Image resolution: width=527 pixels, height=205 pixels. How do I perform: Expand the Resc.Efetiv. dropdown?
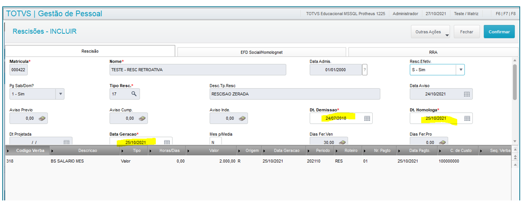(461, 70)
